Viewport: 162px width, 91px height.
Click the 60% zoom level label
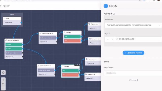point(3,84)
